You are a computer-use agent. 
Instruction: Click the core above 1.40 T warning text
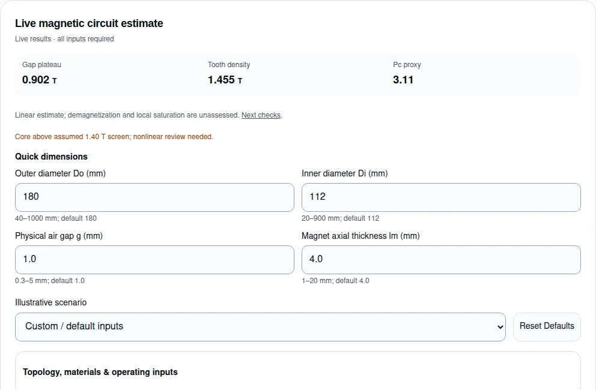(x=114, y=137)
